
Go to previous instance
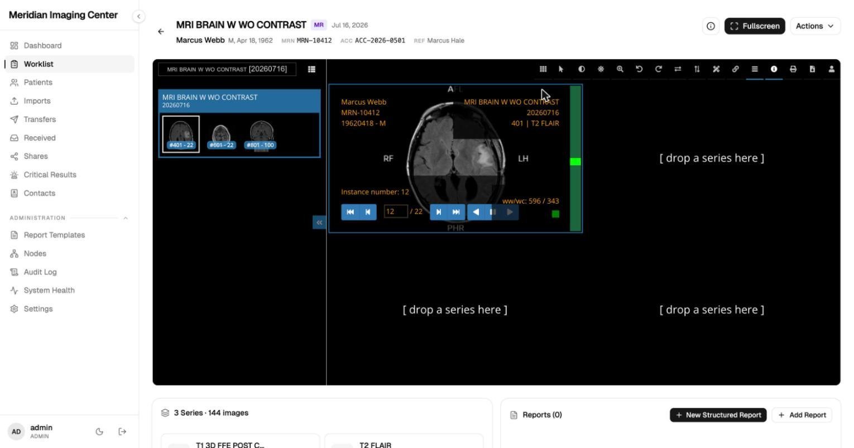click(368, 212)
